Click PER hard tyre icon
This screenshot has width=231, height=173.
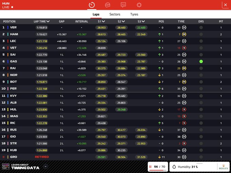[184, 89]
